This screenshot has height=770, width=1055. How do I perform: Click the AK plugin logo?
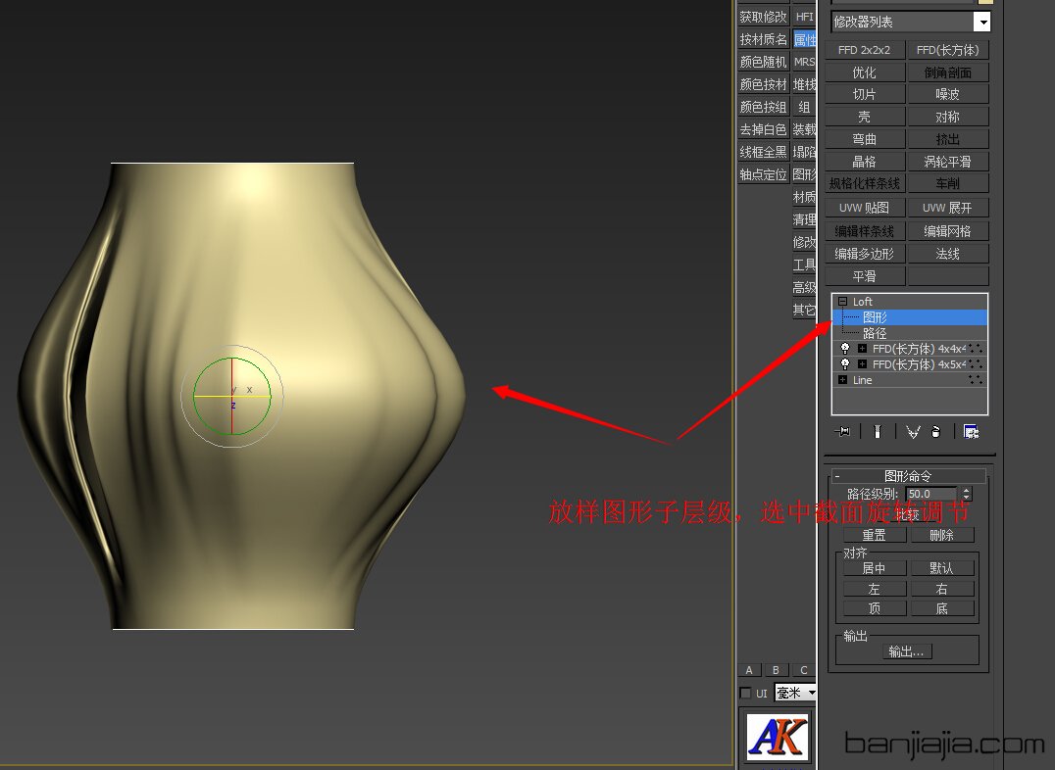(778, 737)
